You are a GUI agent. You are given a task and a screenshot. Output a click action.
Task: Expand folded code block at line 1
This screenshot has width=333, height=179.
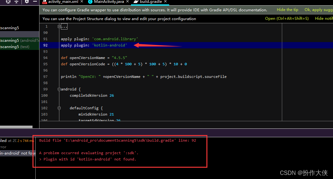pyautogui.click(x=59, y=27)
